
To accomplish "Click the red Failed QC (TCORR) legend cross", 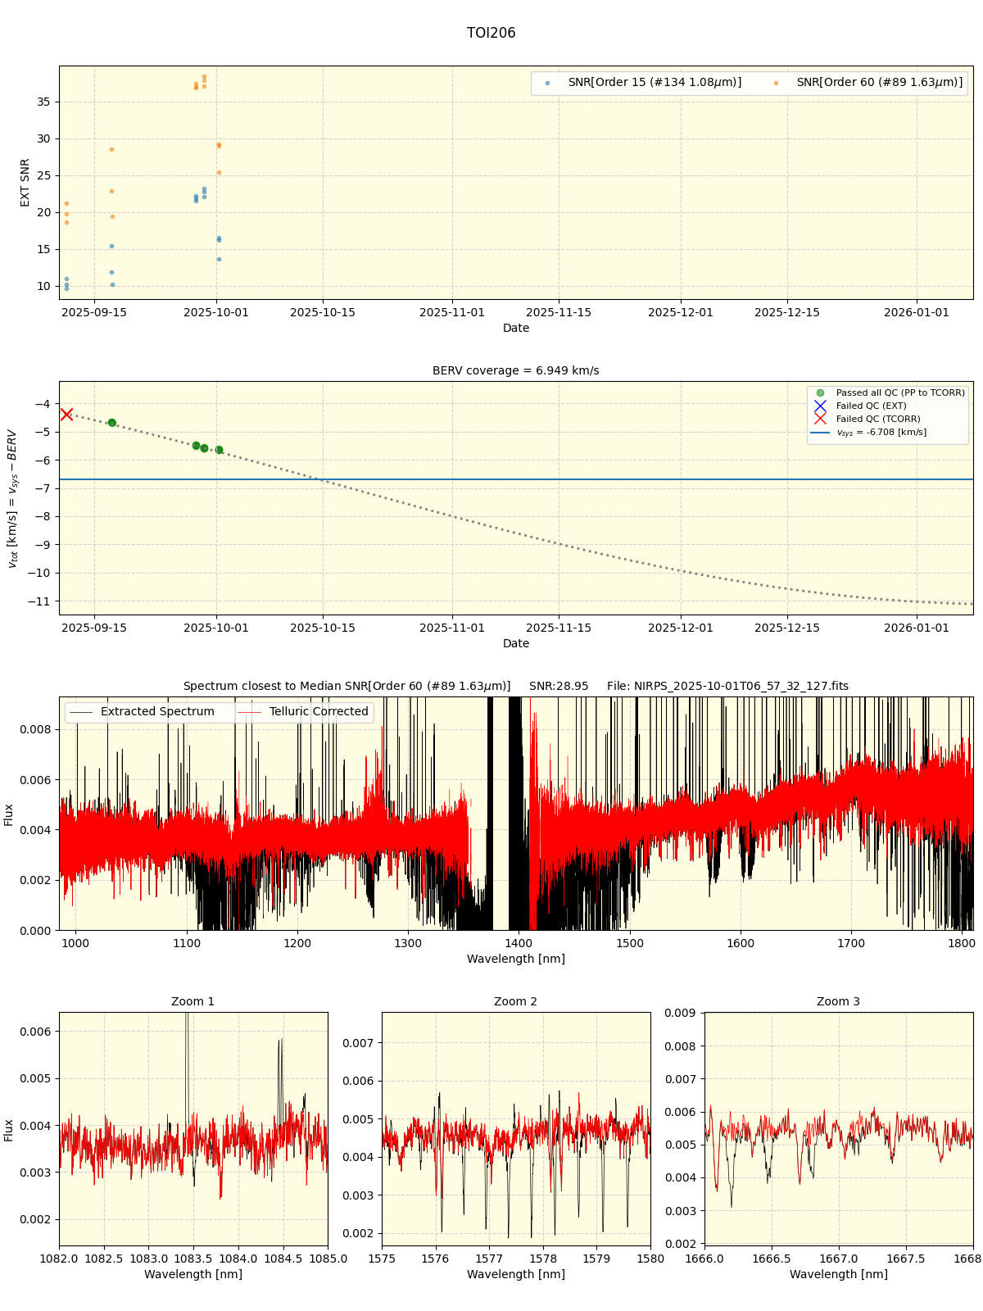I will 820,420.
